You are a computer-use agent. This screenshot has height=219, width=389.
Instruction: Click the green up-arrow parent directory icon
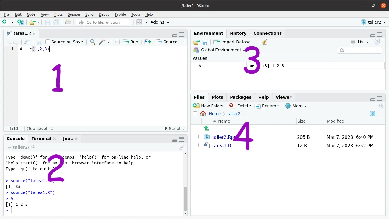click(x=207, y=128)
